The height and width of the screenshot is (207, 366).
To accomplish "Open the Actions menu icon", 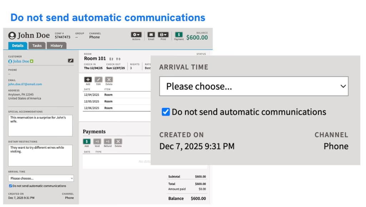I will [136, 35].
